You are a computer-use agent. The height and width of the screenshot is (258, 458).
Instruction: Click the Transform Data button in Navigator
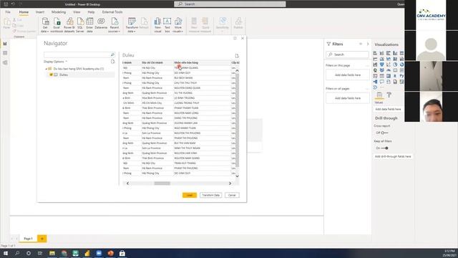tap(210, 195)
